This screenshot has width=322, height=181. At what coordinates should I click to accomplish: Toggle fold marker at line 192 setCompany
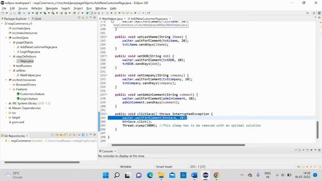point(107,75)
